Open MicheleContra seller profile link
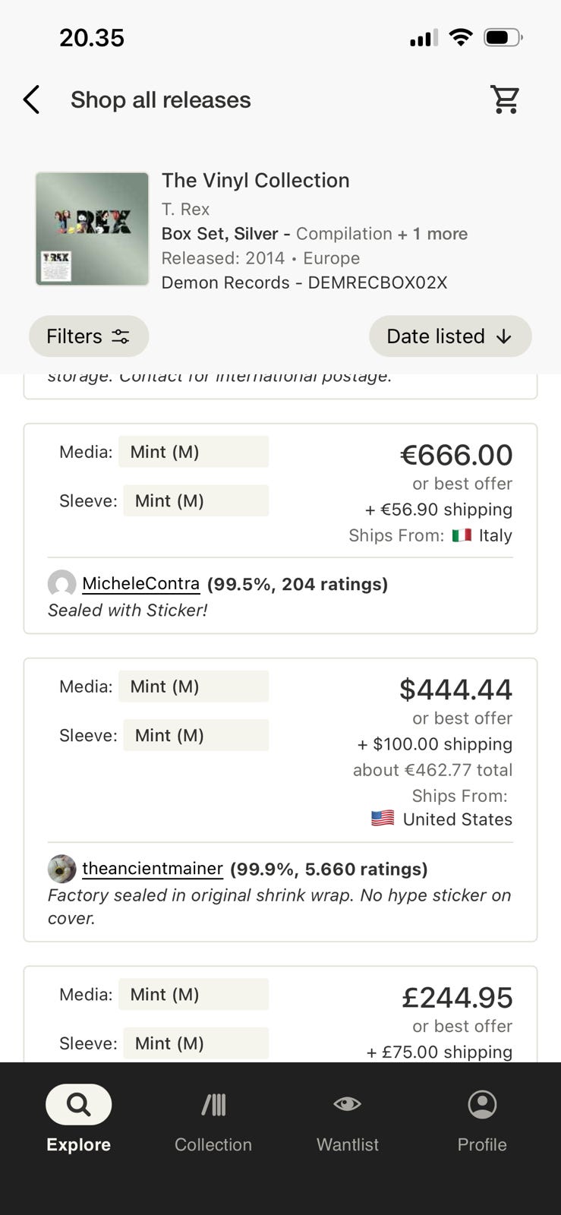Screen dimensions: 561x1215 140,584
